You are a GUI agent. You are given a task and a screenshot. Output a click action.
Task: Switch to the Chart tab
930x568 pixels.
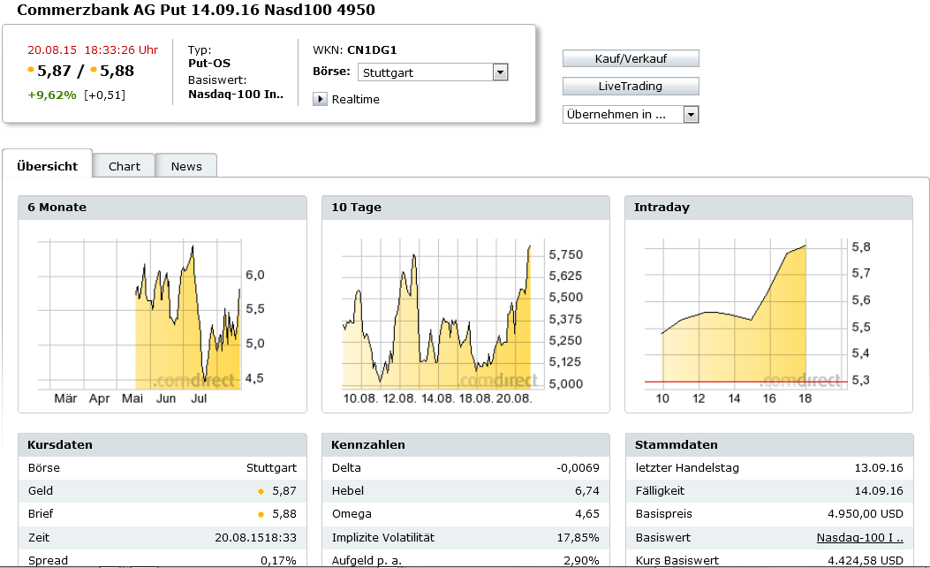point(125,166)
